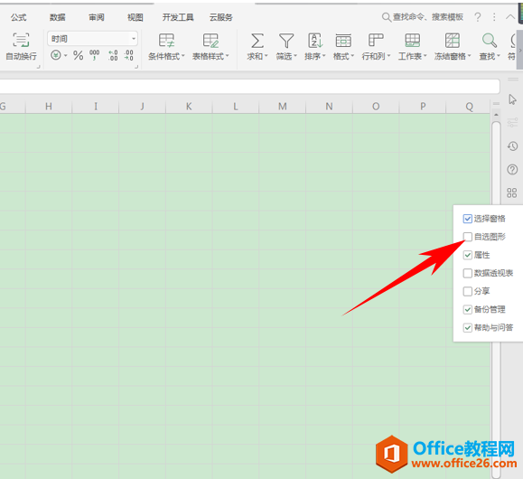Apply percent style formatting
523x479 pixels.
tap(78, 55)
